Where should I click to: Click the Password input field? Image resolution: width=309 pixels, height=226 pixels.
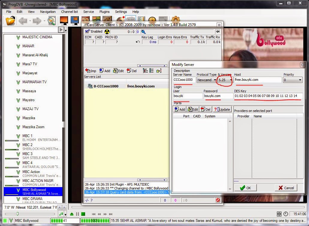click(x=218, y=96)
